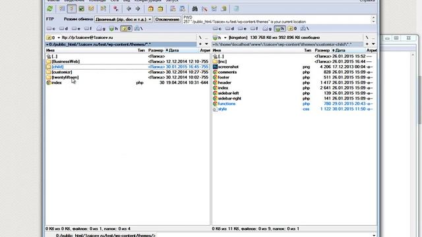Toggle the full details view button
This screenshot has width=422, height=237.
(72, 9)
